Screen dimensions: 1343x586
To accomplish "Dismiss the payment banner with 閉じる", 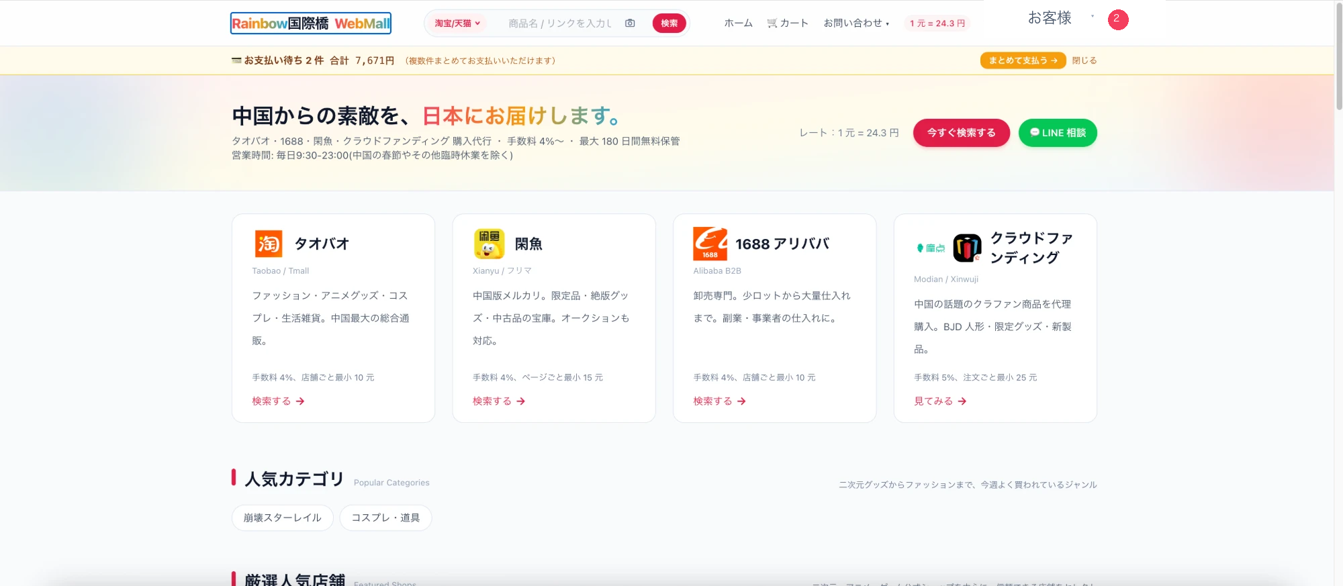I will pyautogui.click(x=1084, y=60).
